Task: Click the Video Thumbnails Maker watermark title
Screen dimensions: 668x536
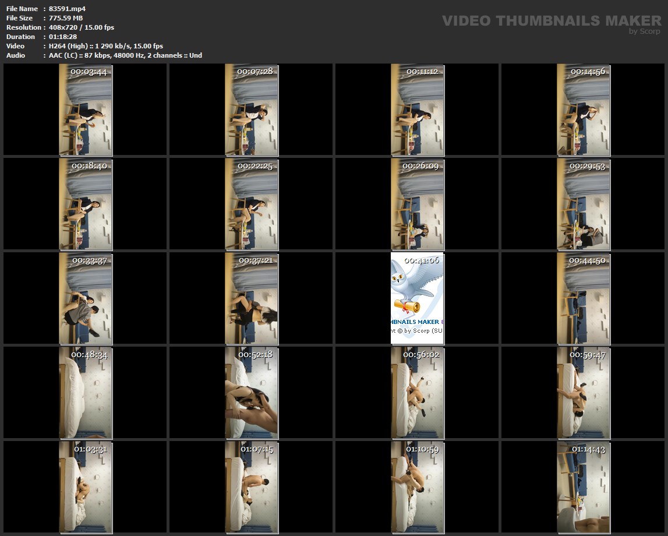Action: [x=551, y=20]
